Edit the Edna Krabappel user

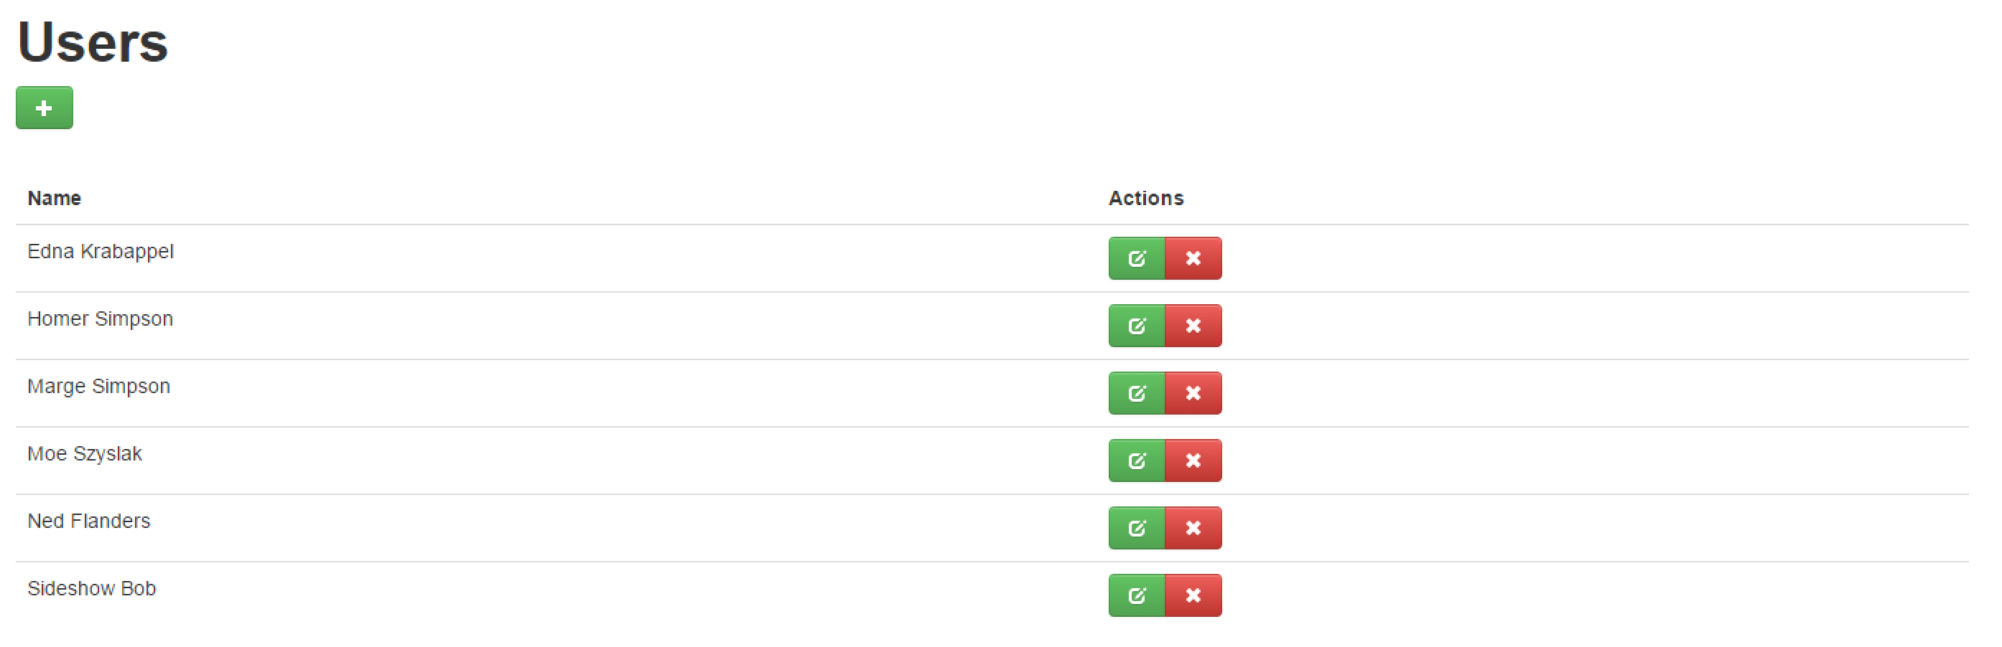tap(1136, 259)
